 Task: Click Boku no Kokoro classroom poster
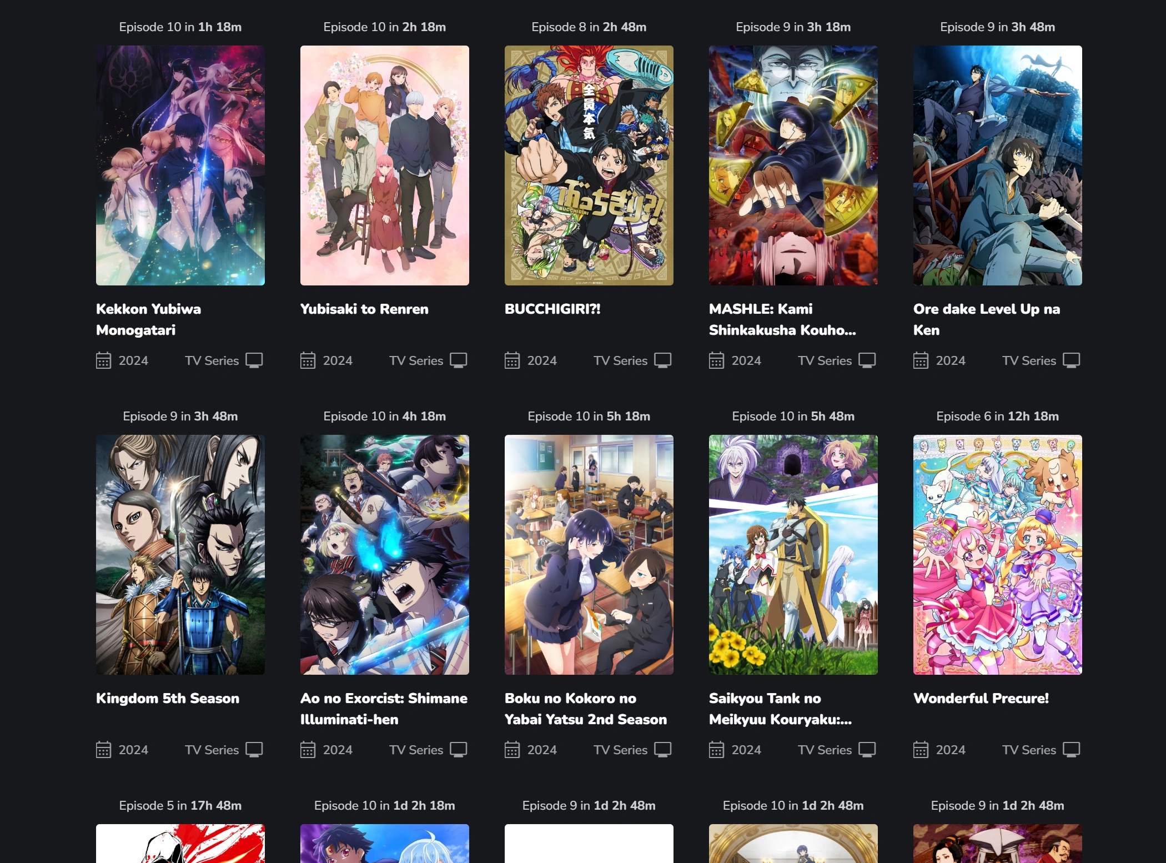pyautogui.click(x=589, y=555)
